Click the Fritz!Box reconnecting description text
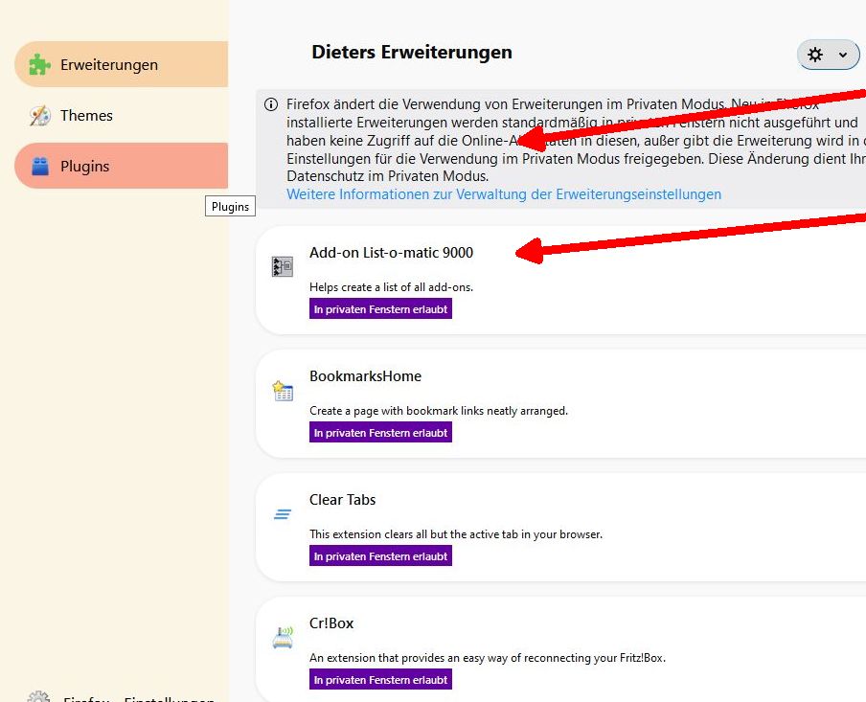866x702 pixels. click(x=487, y=658)
